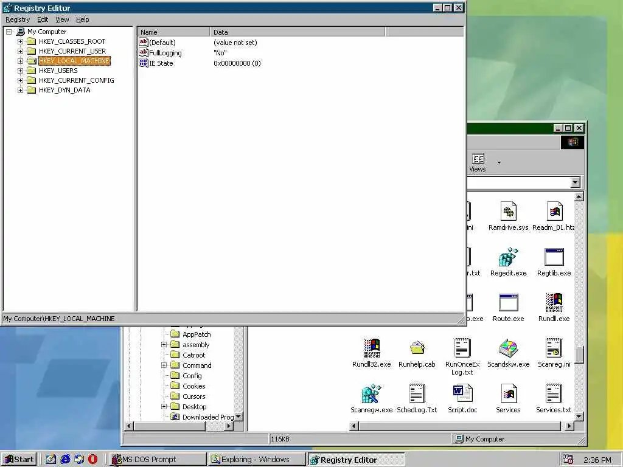Screen dimensions: 623x467
Task: Select the Runhelp.cab file icon
Action: click(417, 348)
